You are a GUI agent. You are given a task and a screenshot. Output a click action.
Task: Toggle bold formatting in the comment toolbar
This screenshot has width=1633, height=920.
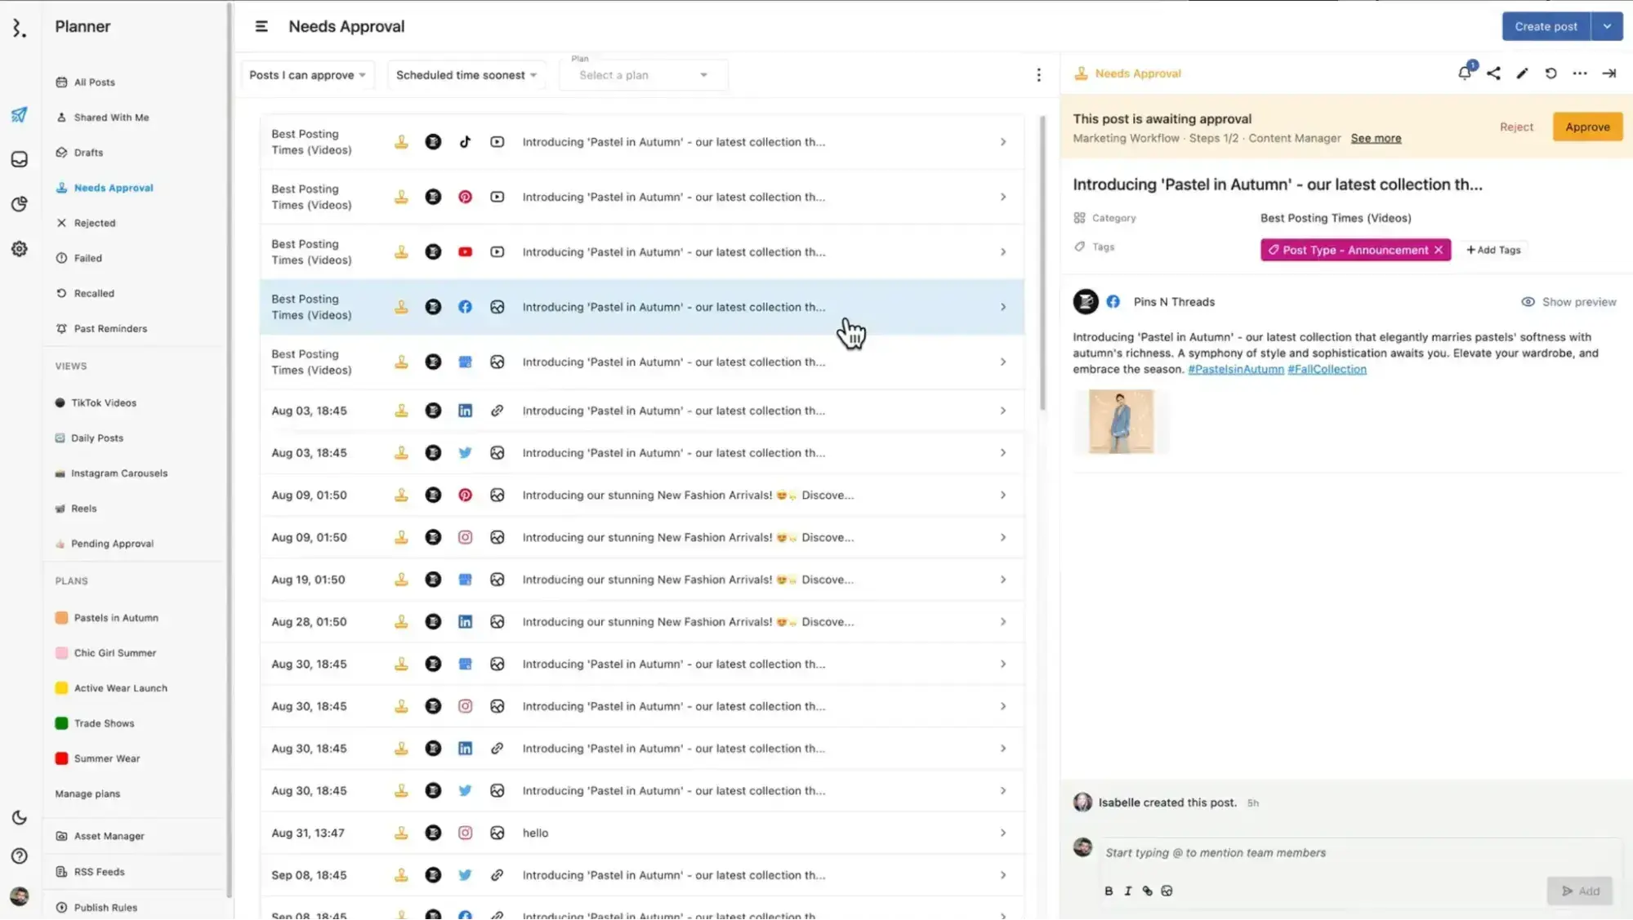coord(1109,891)
